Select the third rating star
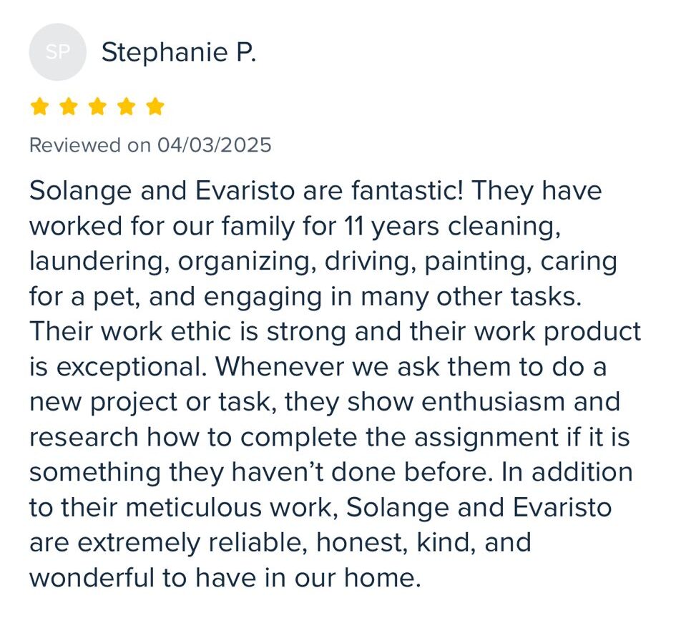Image resolution: width=676 pixels, height=618 pixels. point(97,107)
